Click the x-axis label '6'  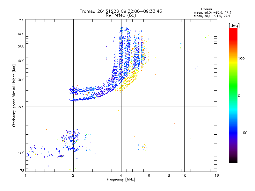click(x=149, y=175)
